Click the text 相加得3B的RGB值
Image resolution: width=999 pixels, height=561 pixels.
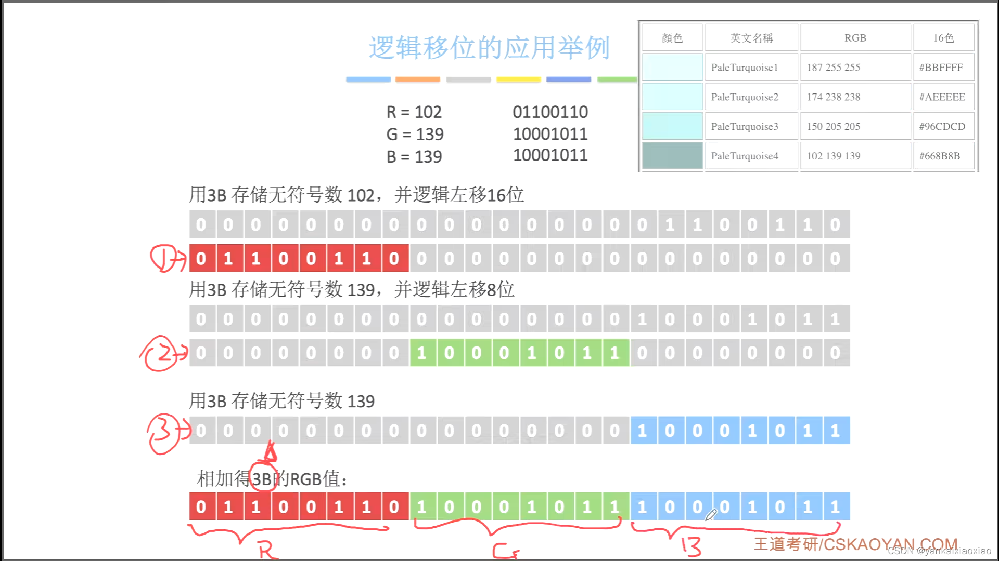point(272,478)
